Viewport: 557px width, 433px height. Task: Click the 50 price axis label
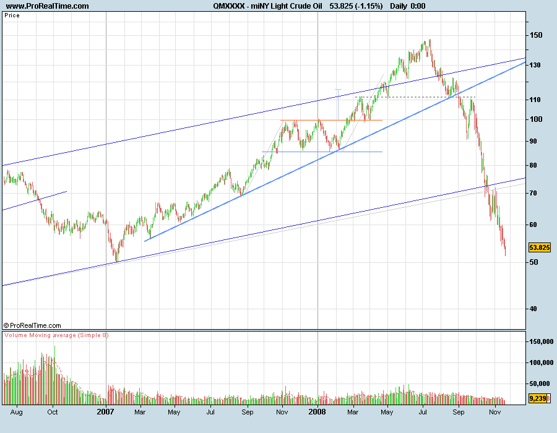tap(533, 262)
